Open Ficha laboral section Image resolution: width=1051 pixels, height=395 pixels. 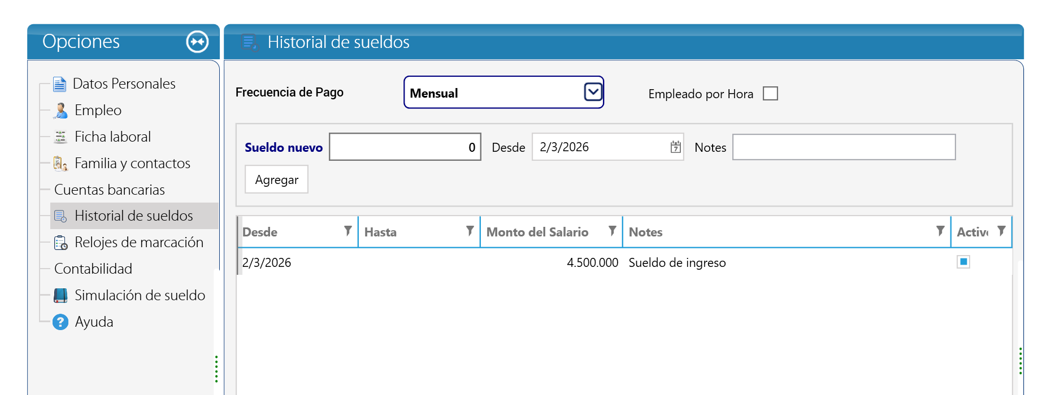112,137
